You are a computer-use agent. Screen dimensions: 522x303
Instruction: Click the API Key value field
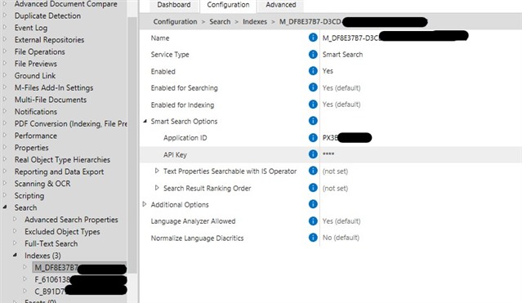pos(421,154)
